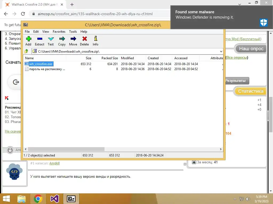Image resolution: width=273 pixels, height=204 pixels.
Task: Open a new Chrome tab
Action: 72,5
